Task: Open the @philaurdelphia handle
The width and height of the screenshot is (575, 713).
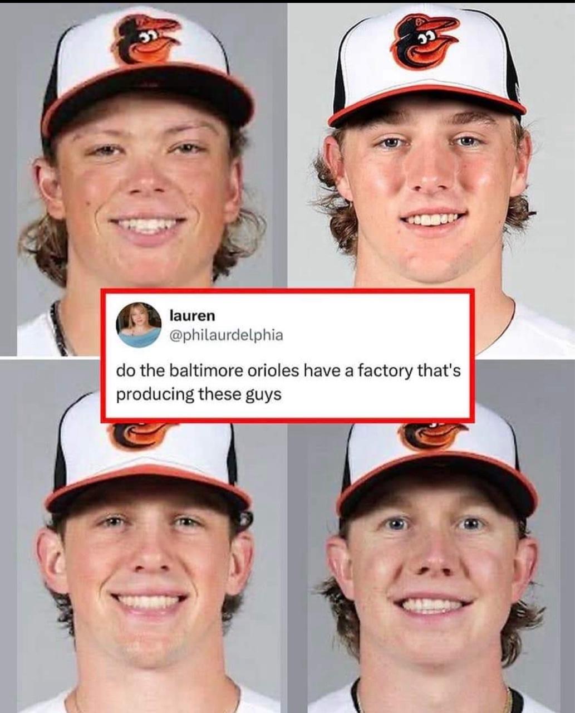Action: point(225,335)
